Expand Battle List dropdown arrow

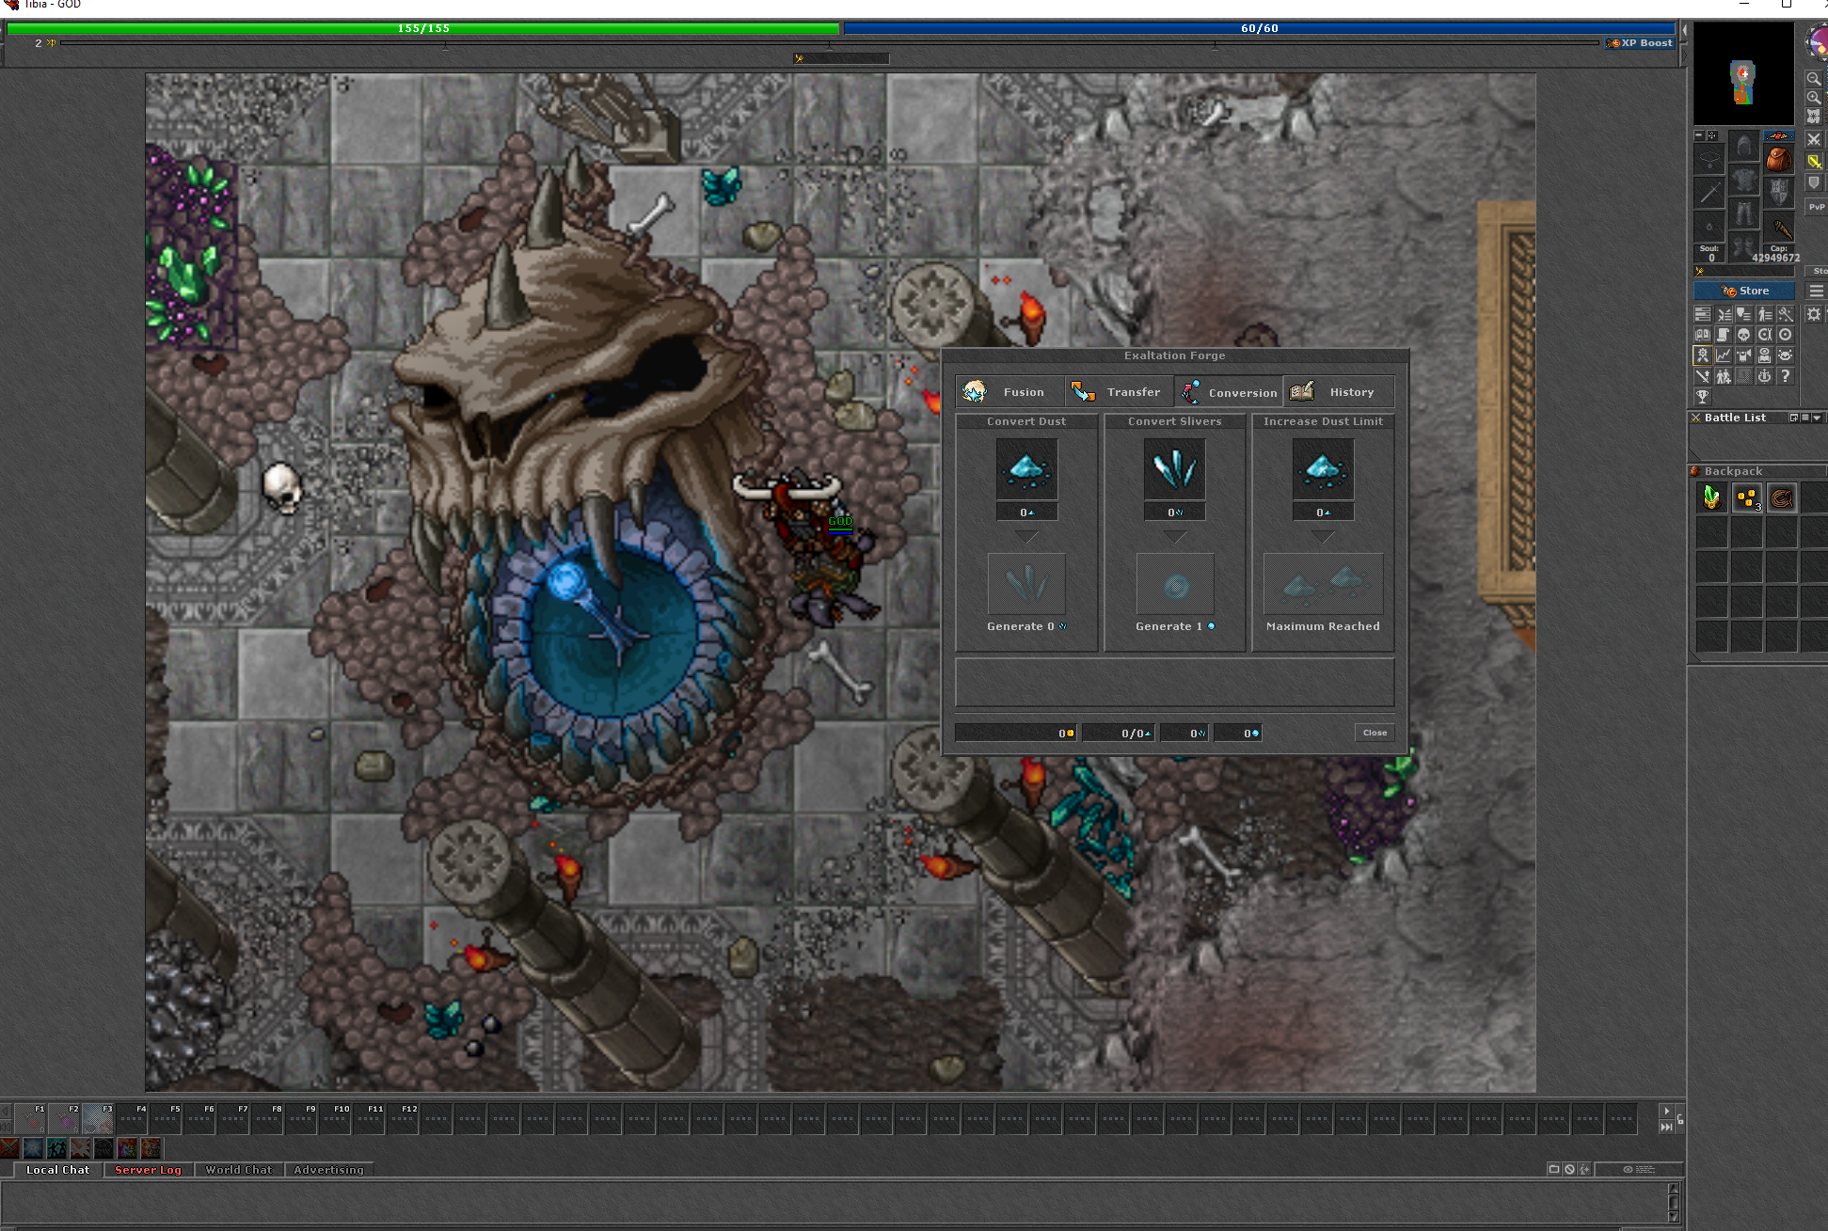click(1817, 418)
